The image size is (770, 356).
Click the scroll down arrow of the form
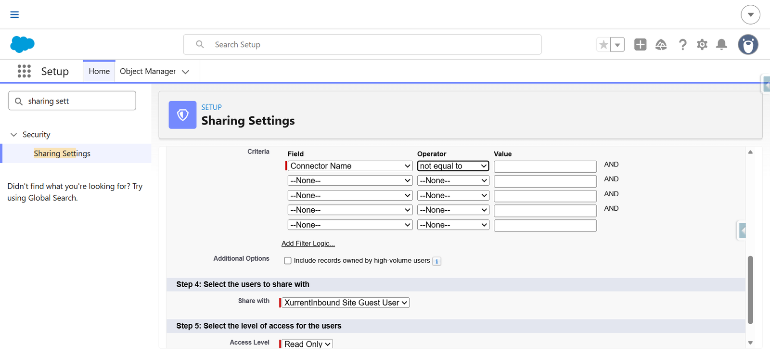[750, 343]
